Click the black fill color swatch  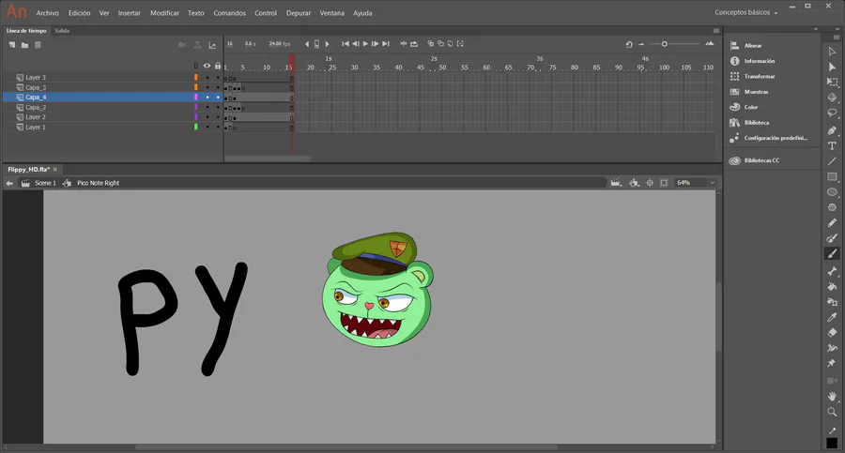[x=832, y=443]
